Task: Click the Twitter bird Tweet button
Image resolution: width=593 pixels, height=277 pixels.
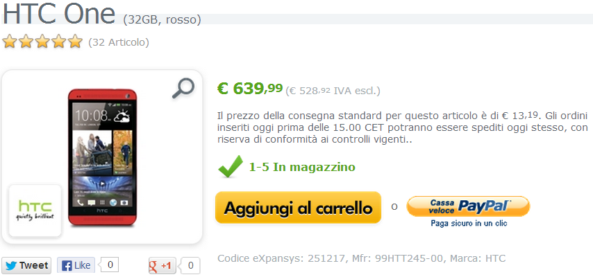Action: pos(27,265)
